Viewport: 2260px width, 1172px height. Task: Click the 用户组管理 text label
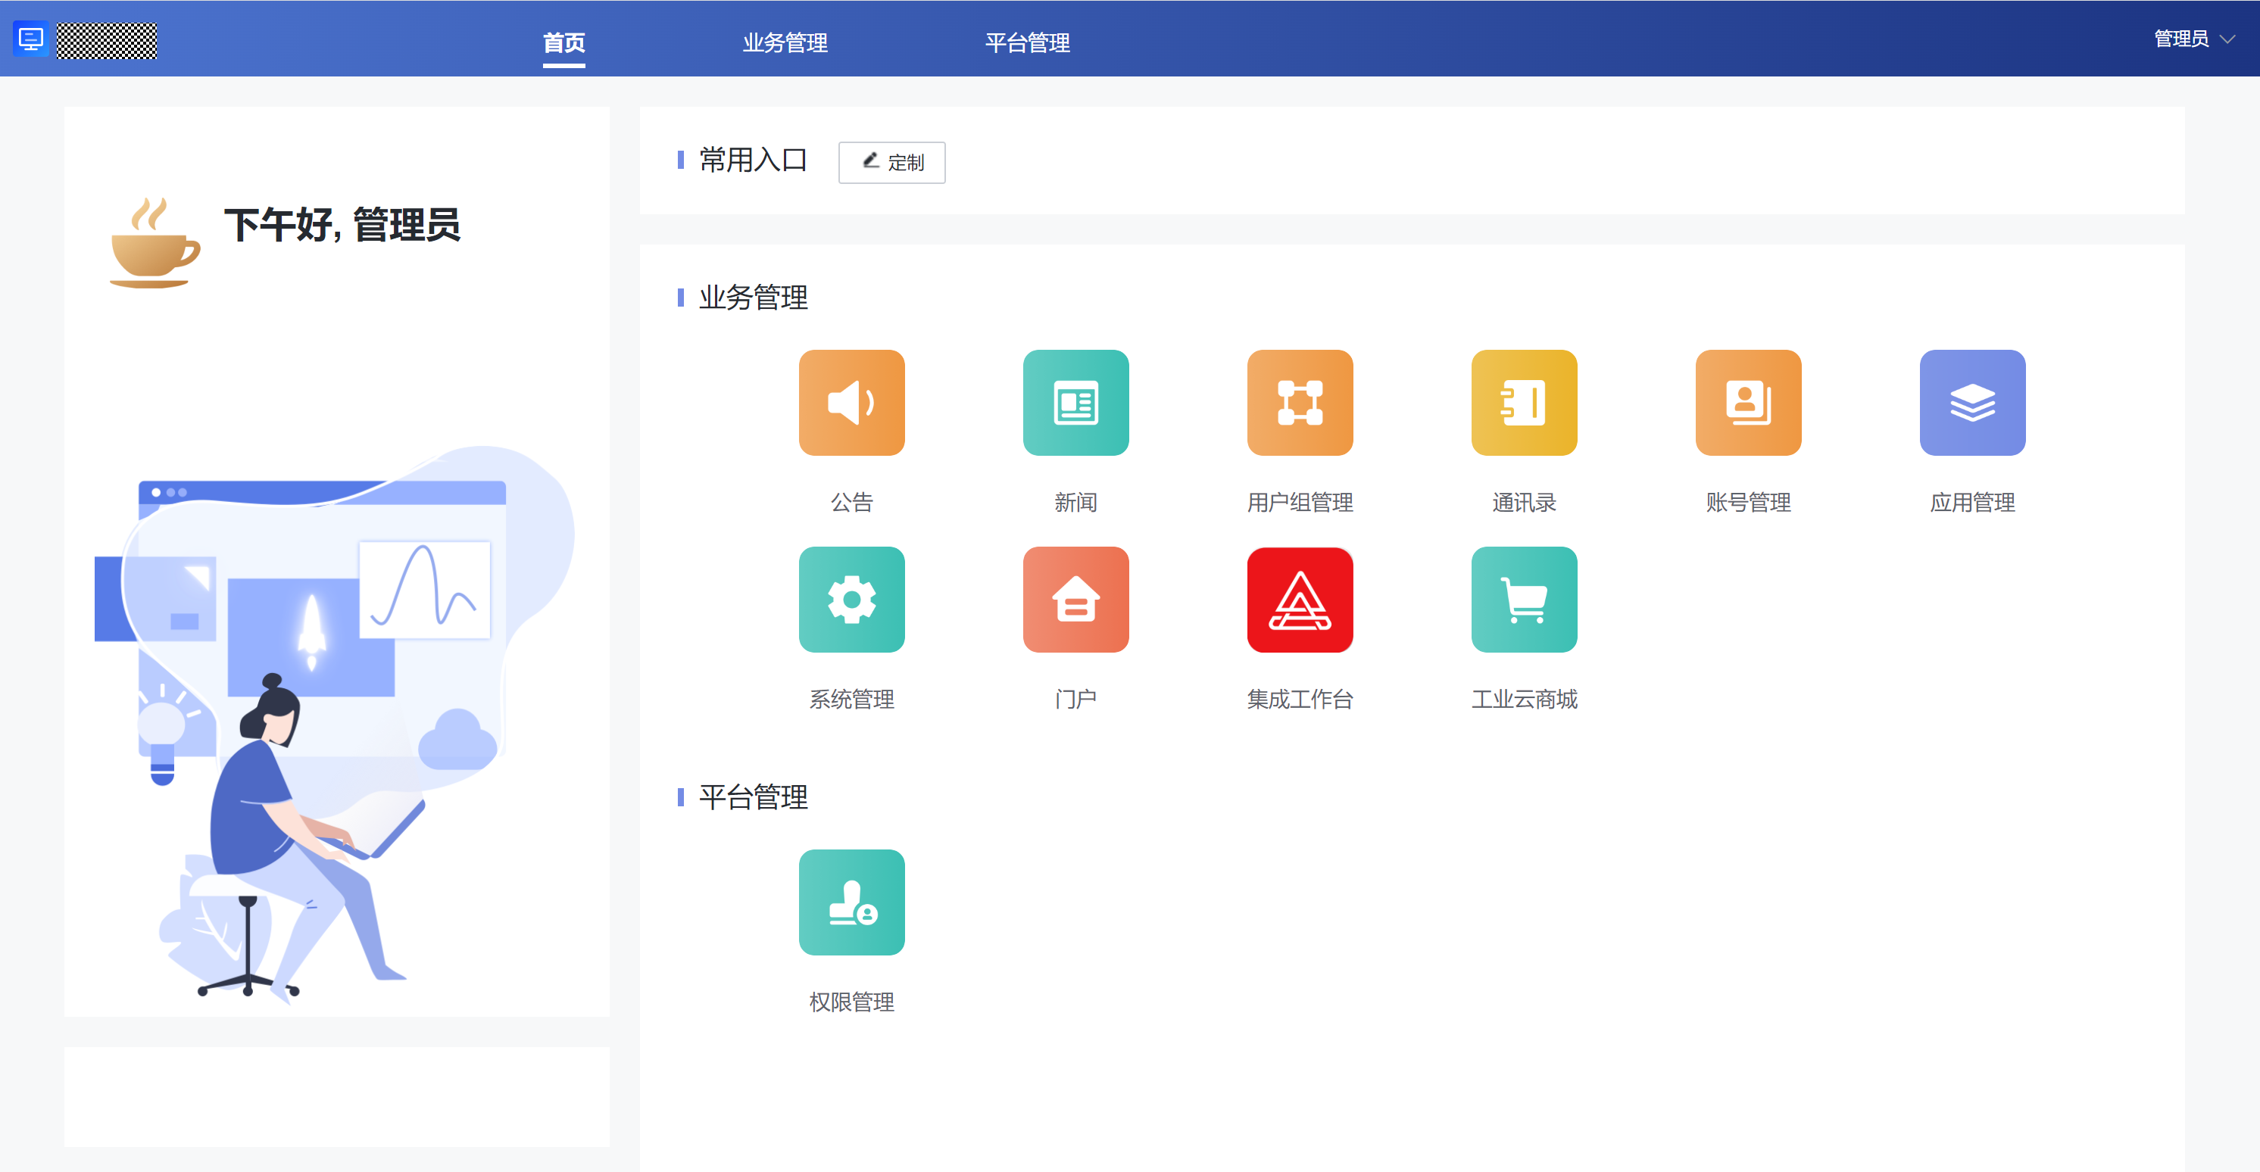click(1300, 503)
